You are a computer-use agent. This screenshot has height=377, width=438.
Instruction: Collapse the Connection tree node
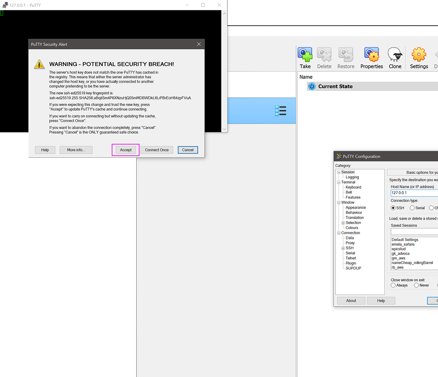[x=339, y=233]
